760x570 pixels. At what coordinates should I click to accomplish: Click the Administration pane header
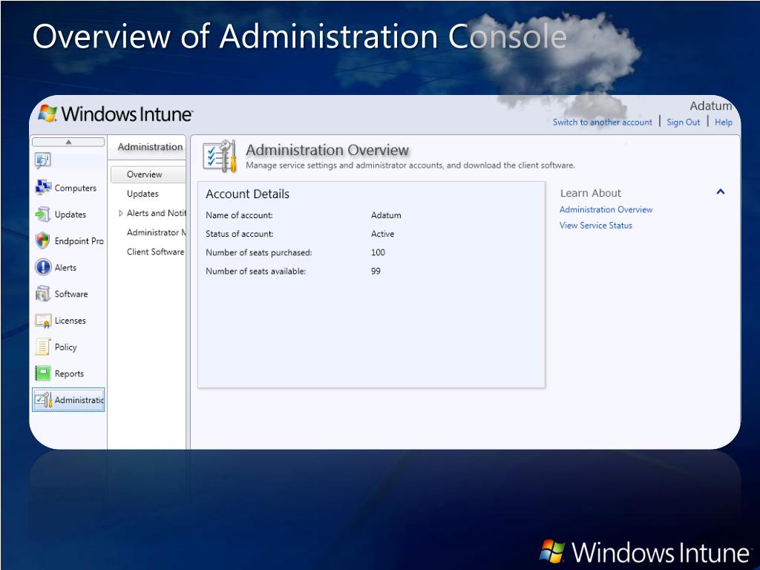(150, 146)
